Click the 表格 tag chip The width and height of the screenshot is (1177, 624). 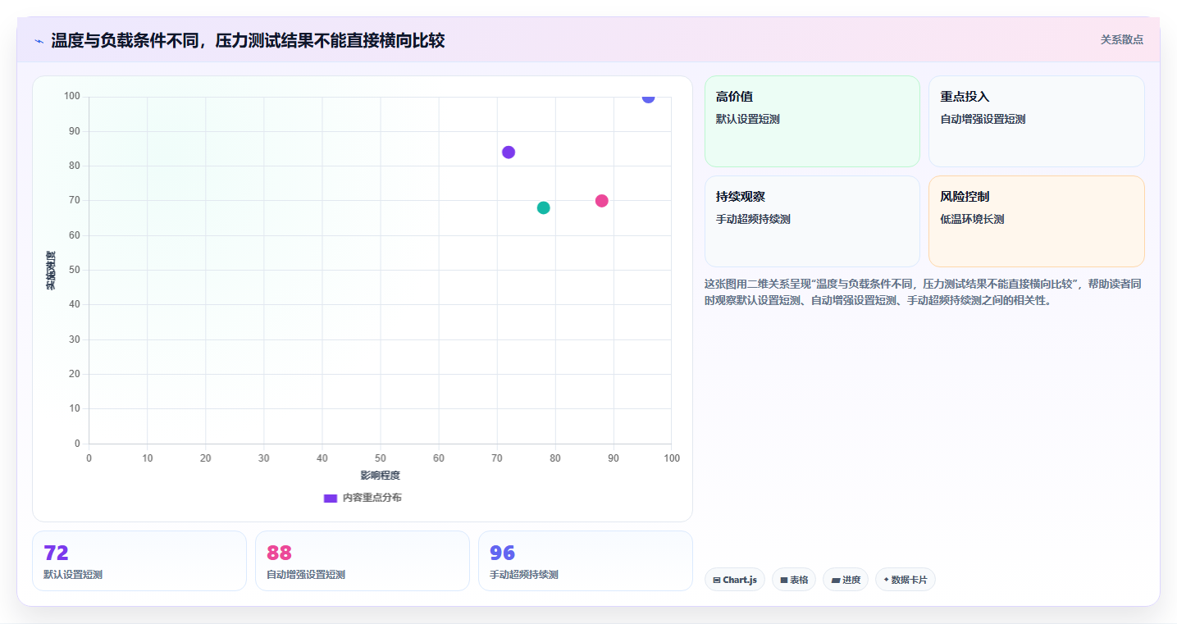click(794, 580)
